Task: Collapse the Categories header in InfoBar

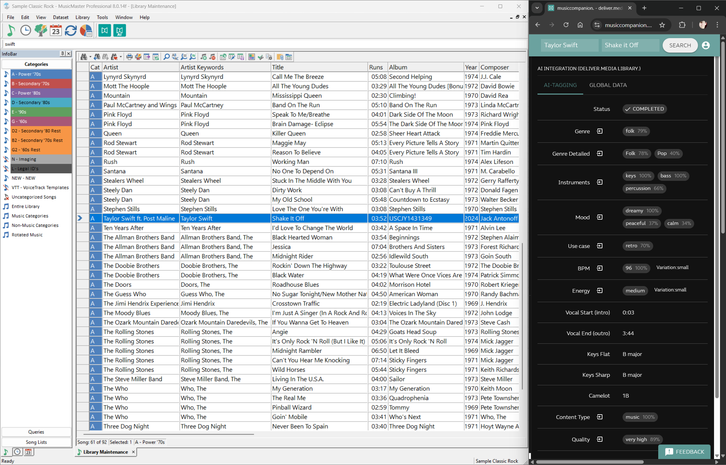Action: [x=36, y=64]
